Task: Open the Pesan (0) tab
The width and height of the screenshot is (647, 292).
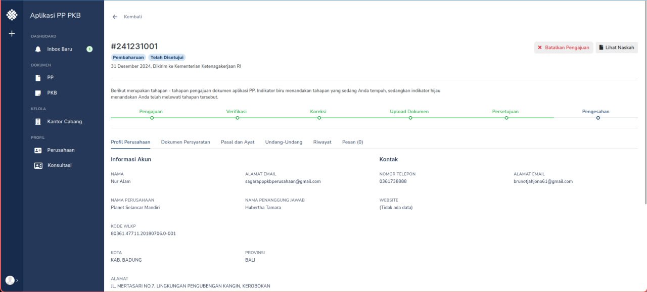Action: click(352, 142)
